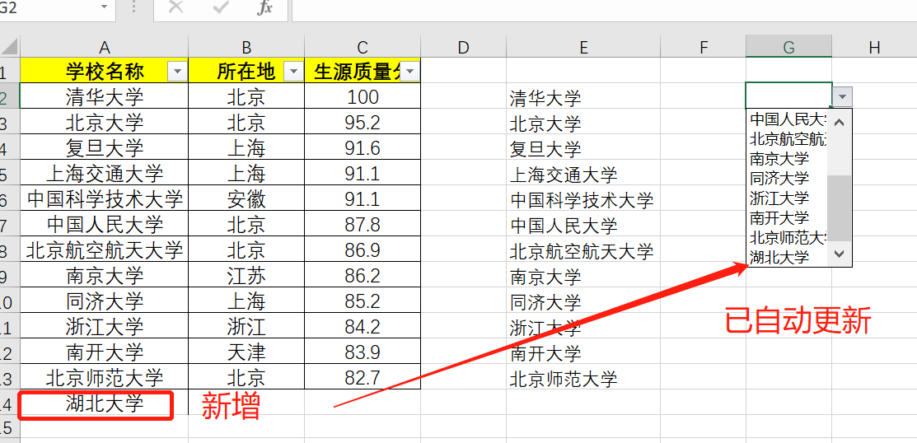Confirm entry with formula bar checkmark icon
Viewport: 917px width, 443px height.
tap(221, 7)
